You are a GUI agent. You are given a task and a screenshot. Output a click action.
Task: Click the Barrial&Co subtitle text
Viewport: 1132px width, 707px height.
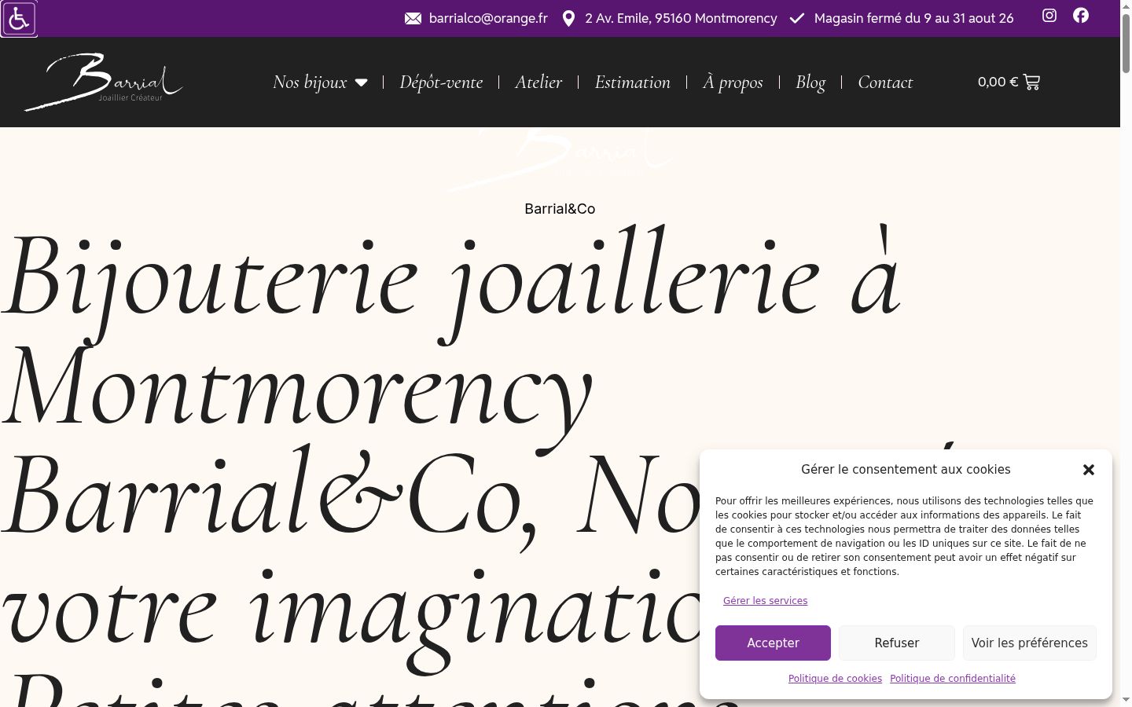pos(560,209)
